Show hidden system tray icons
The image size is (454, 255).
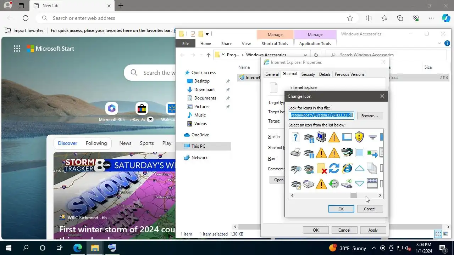click(x=374, y=248)
